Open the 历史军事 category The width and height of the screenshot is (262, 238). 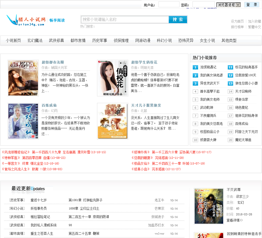pyautogui.click(x=99, y=40)
